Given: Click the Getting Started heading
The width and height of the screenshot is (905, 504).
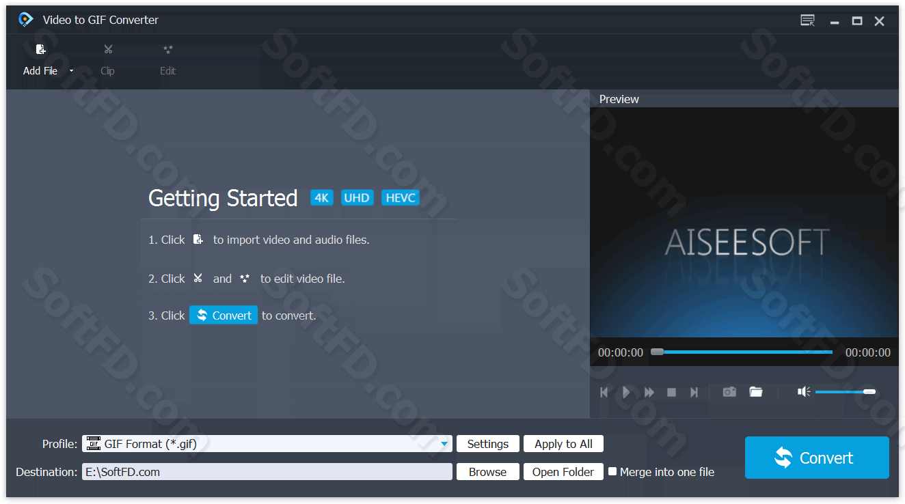Looking at the screenshot, I should tap(223, 198).
